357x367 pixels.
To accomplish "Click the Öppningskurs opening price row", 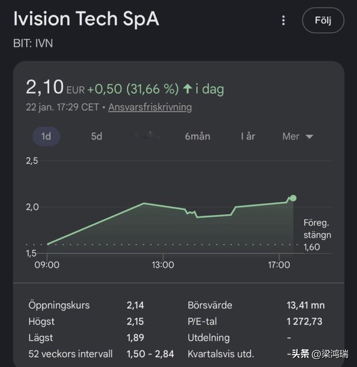I will (x=59, y=305).
